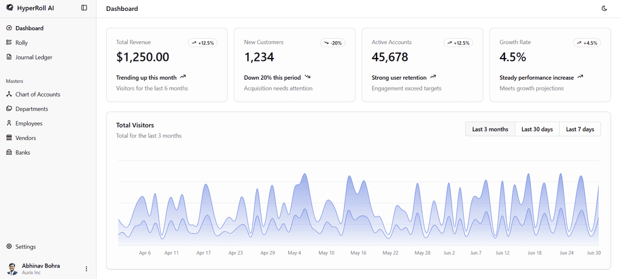
Task: Click the +12.5% badge on Total Revenue
Action: click(x=202, y=43)
